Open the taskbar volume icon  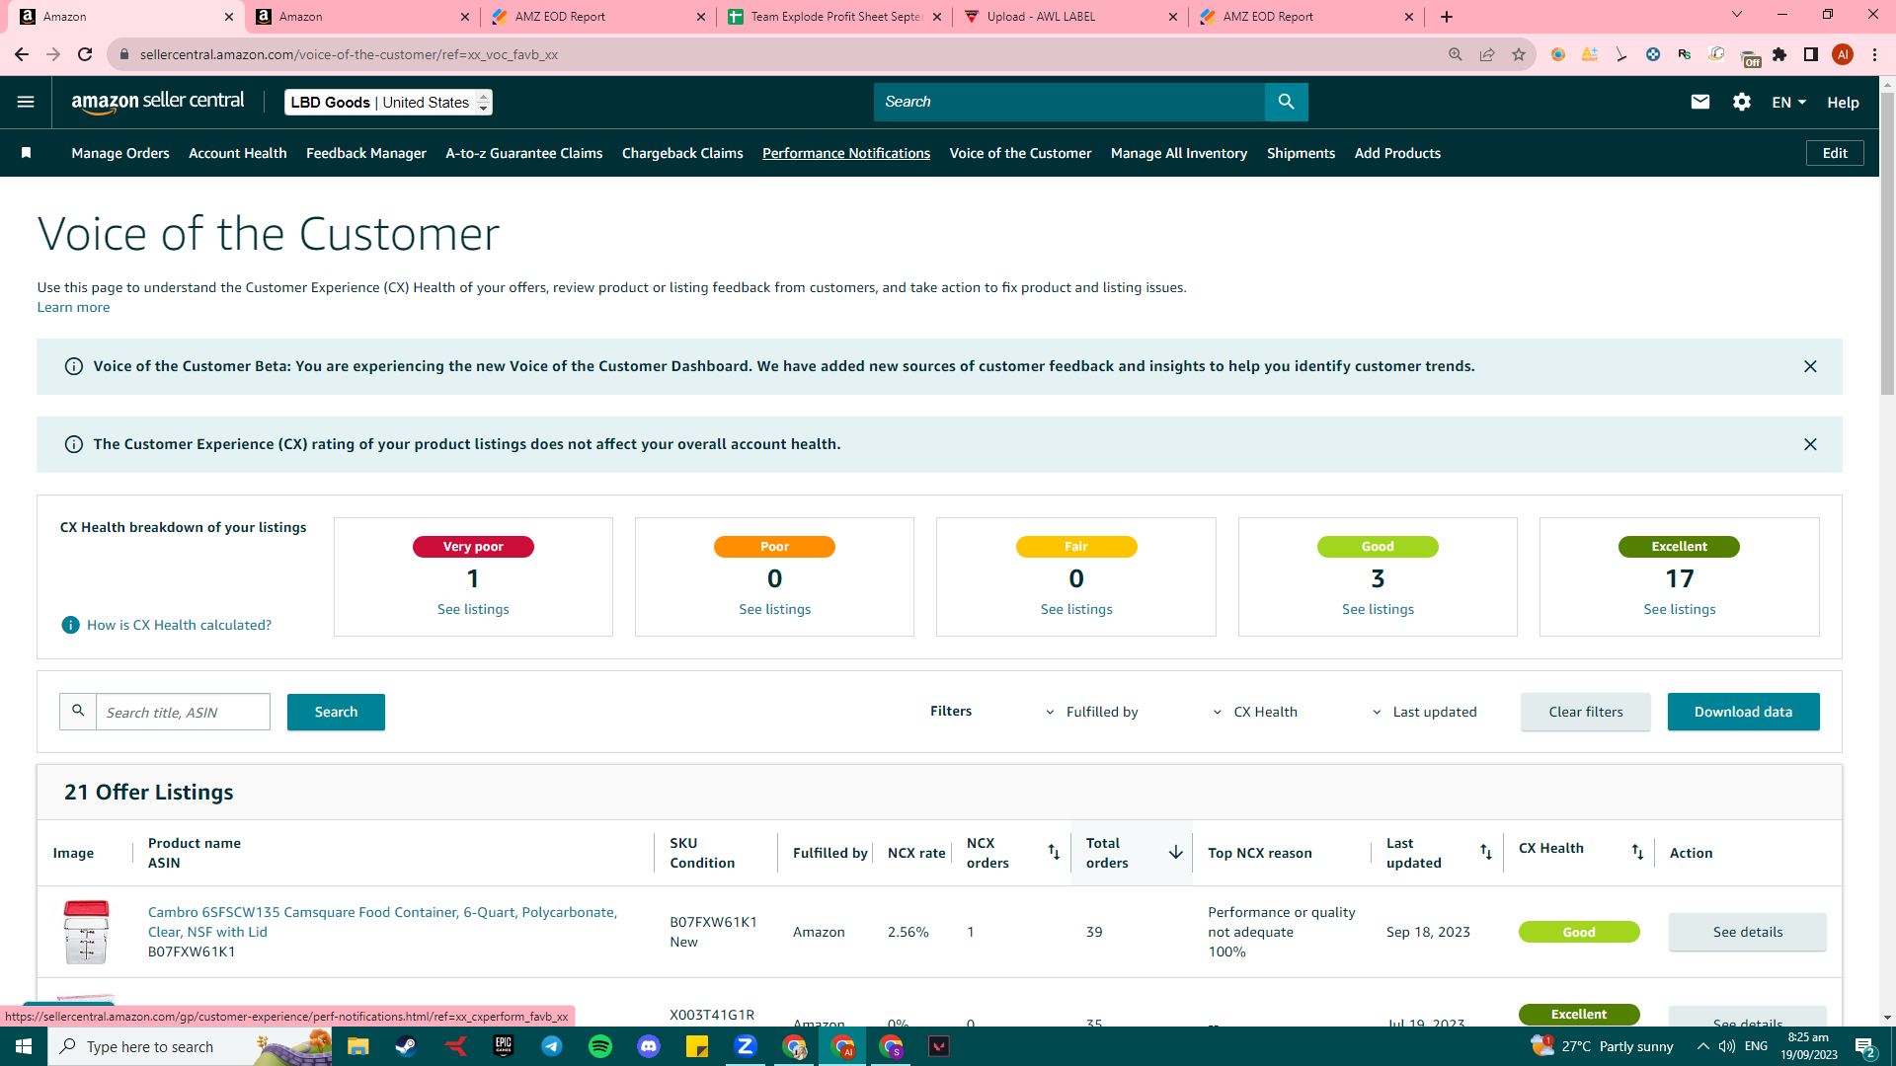(1727, 1046)
